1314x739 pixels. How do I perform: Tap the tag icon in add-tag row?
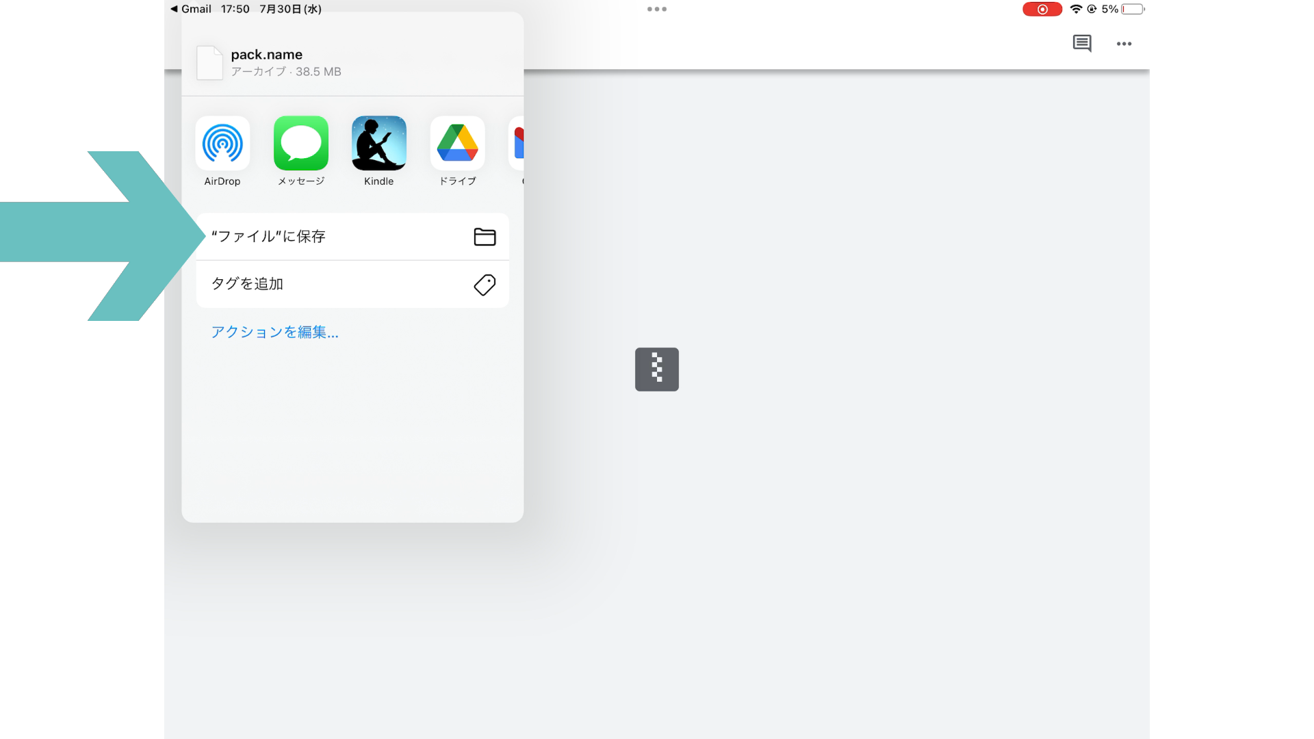pos(485,285)
